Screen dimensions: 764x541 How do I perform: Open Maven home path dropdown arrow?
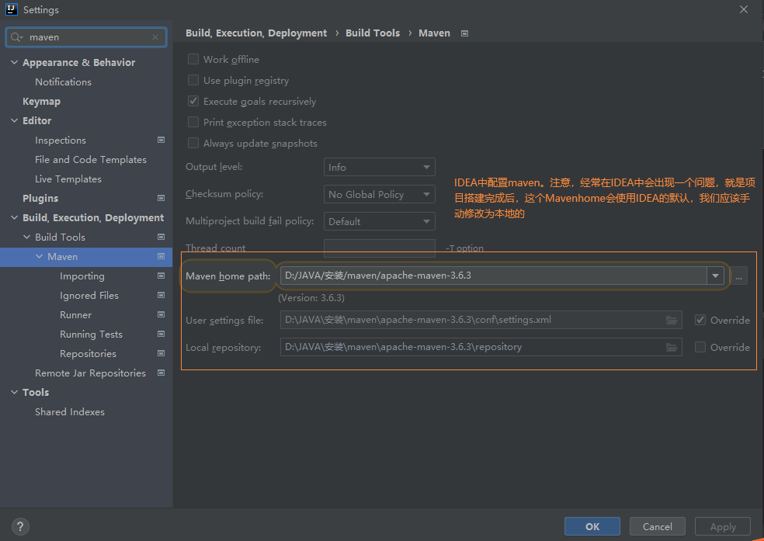pos(715,276)
